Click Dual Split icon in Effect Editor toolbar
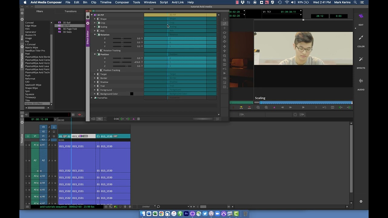 click(x=225, y=64)
